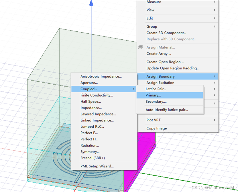Click the blue Z-axis arrow
Screen dimensions: 238x192
[91, 3]
